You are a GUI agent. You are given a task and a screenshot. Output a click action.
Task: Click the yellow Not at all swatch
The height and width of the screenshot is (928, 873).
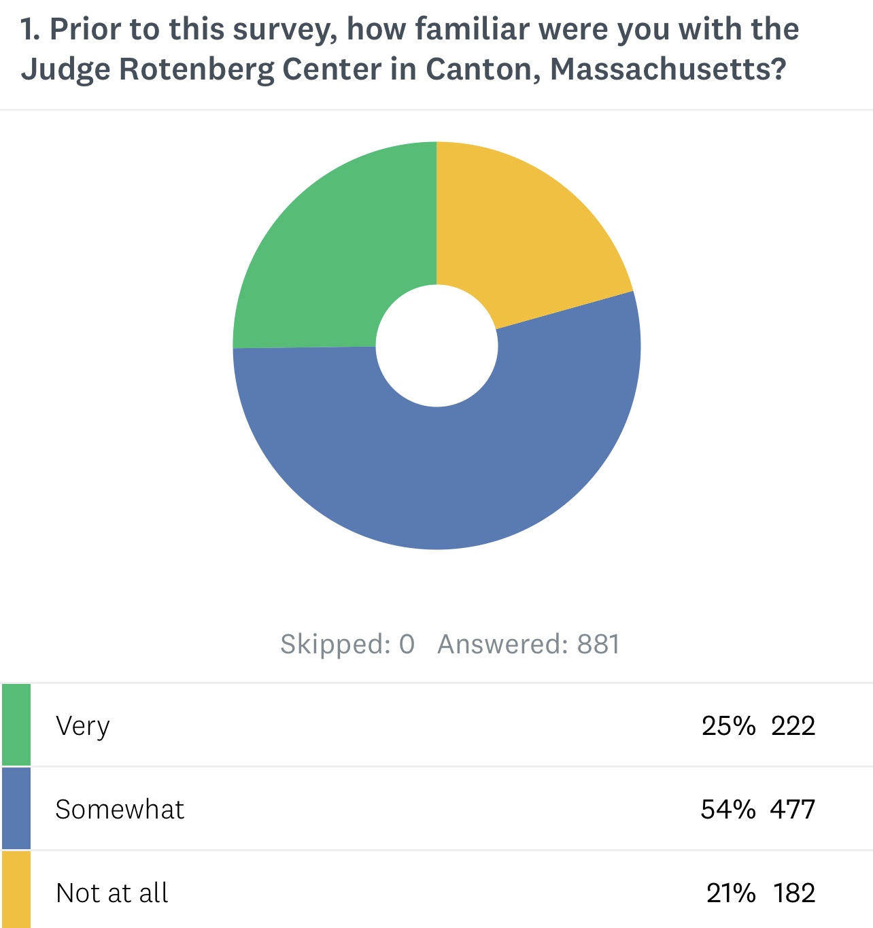tap(16, 890)
